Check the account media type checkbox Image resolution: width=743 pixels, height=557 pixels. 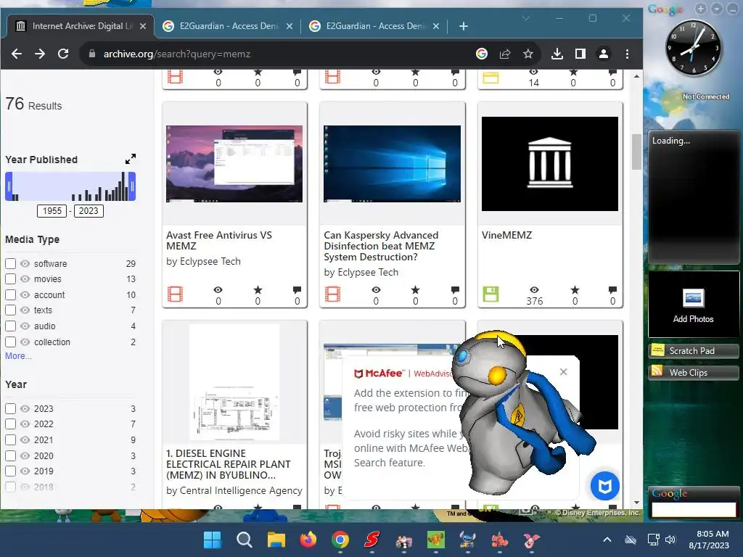coord(10,294)
